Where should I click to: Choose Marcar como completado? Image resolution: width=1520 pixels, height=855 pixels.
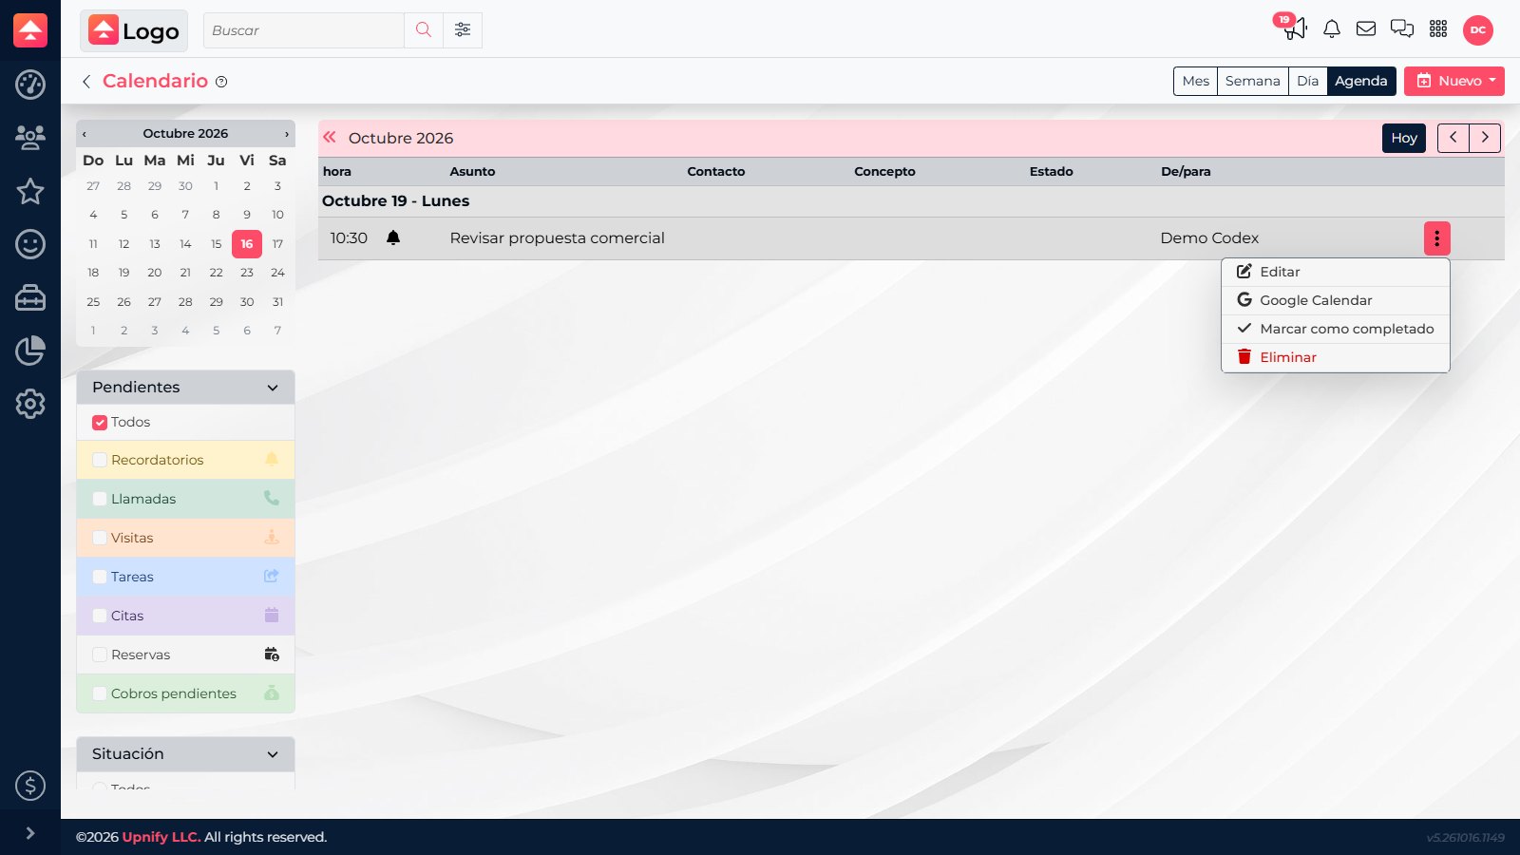(x=1336, y=329)
